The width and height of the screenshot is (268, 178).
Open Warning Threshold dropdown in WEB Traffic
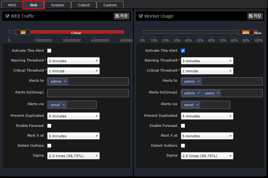(x=73, y=61)
